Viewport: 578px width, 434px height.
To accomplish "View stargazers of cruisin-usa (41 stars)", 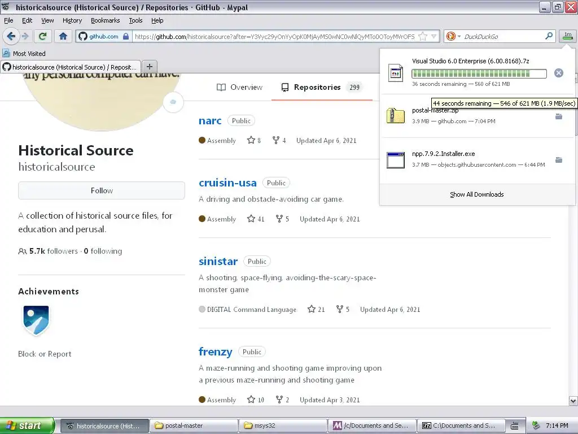I will pos(256,219).
